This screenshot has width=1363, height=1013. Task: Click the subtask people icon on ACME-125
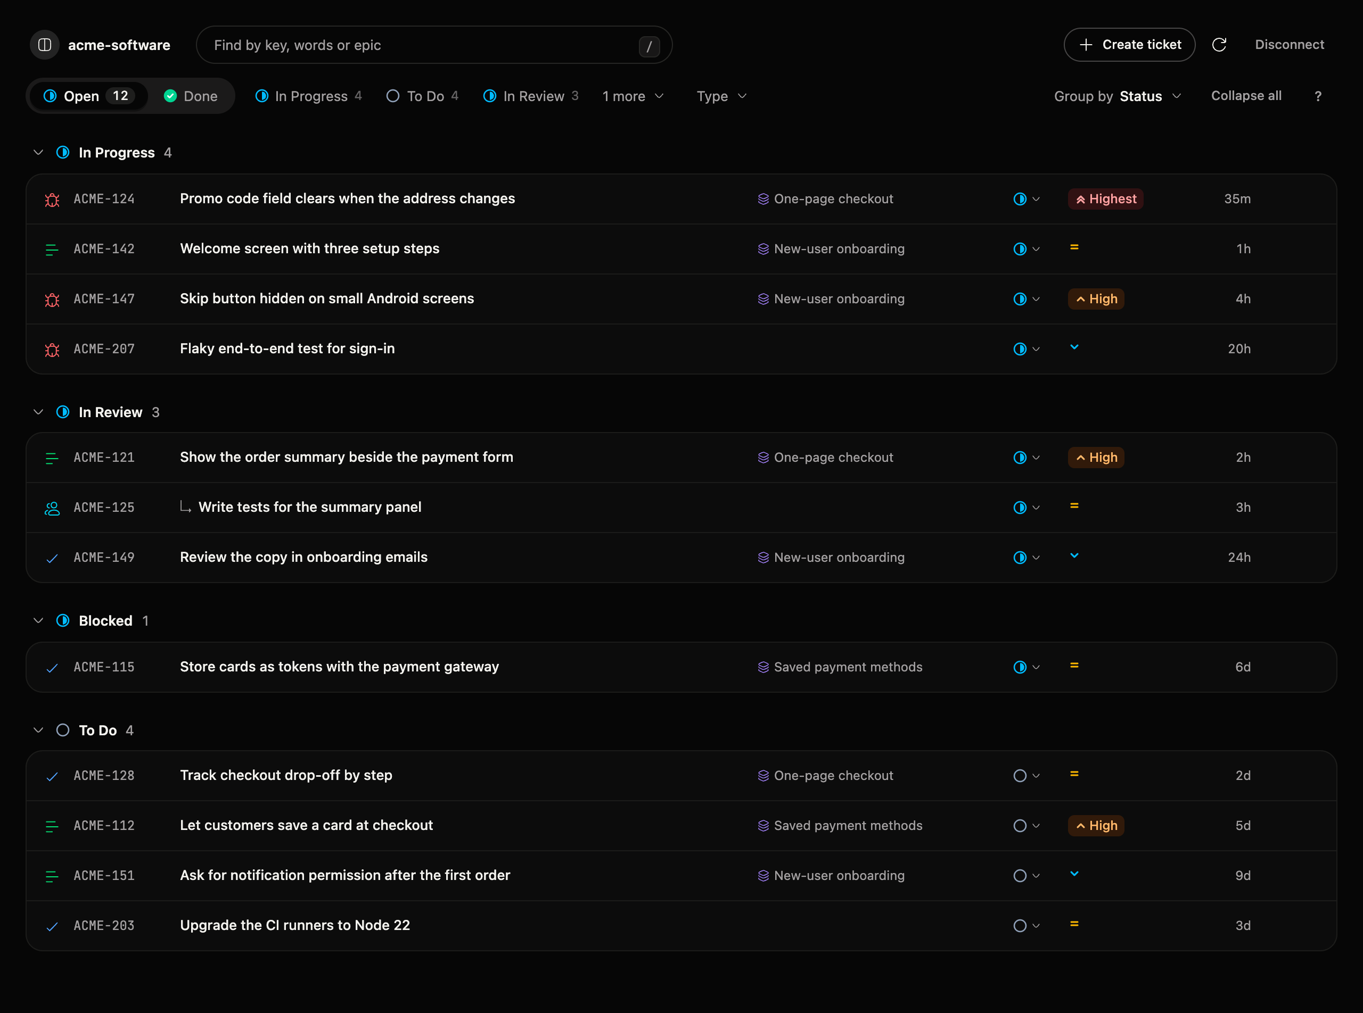(52, 508)
